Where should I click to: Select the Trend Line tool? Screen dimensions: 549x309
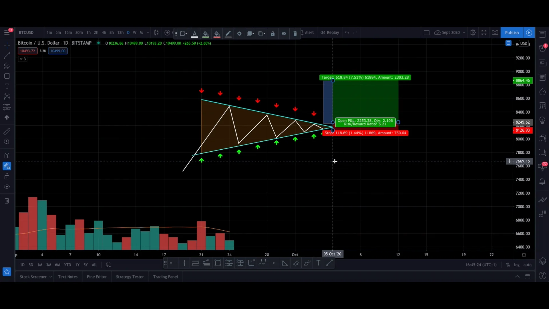coord(7,56)
